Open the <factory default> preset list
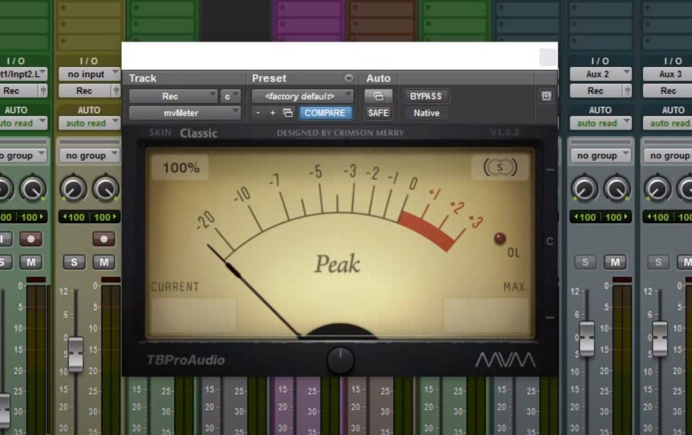 302,96
